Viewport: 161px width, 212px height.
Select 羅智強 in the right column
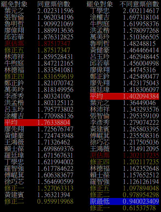[100, 182]
